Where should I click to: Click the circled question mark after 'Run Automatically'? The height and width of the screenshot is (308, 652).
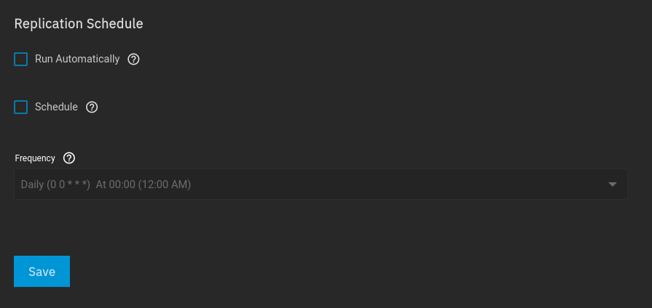click(x=133, y=60)
